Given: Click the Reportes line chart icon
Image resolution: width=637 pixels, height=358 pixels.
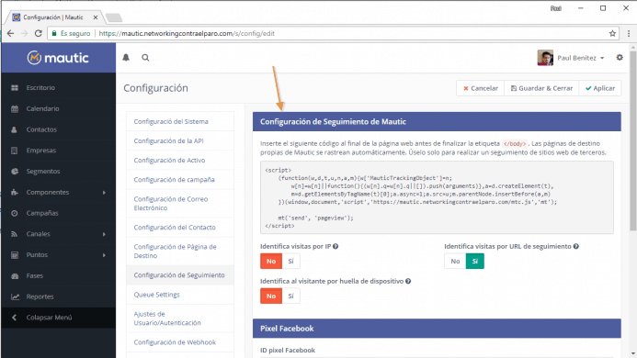Looking at the screenshot, I should click(x=15, y=296).
